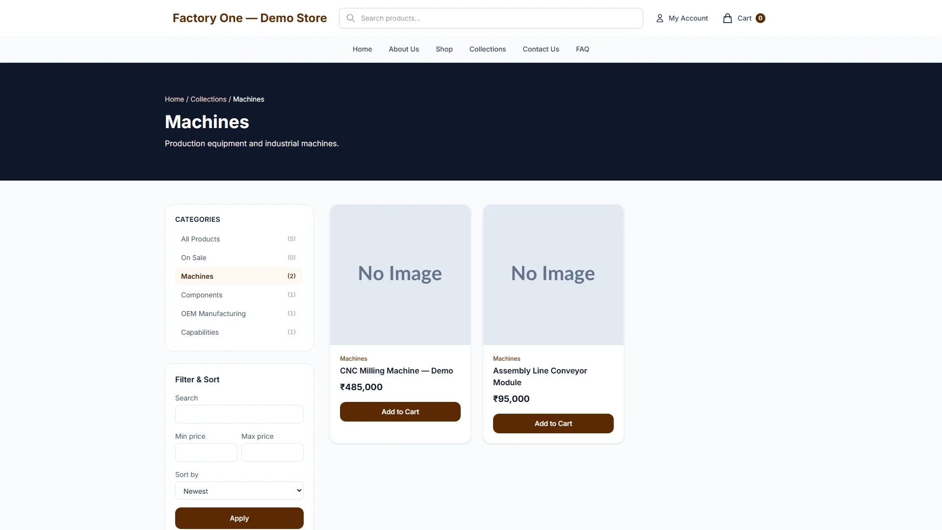Screen dimensions: 942x530
Task: Add CNC Milling Machine to cart
Action: 400,412
